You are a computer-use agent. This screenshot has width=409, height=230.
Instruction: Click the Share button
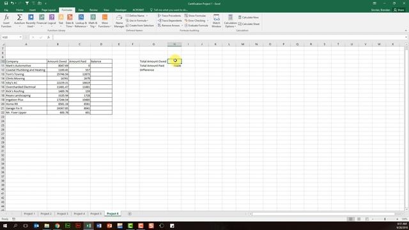399,10
